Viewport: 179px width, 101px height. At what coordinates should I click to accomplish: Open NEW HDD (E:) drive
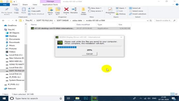point(16,61)
